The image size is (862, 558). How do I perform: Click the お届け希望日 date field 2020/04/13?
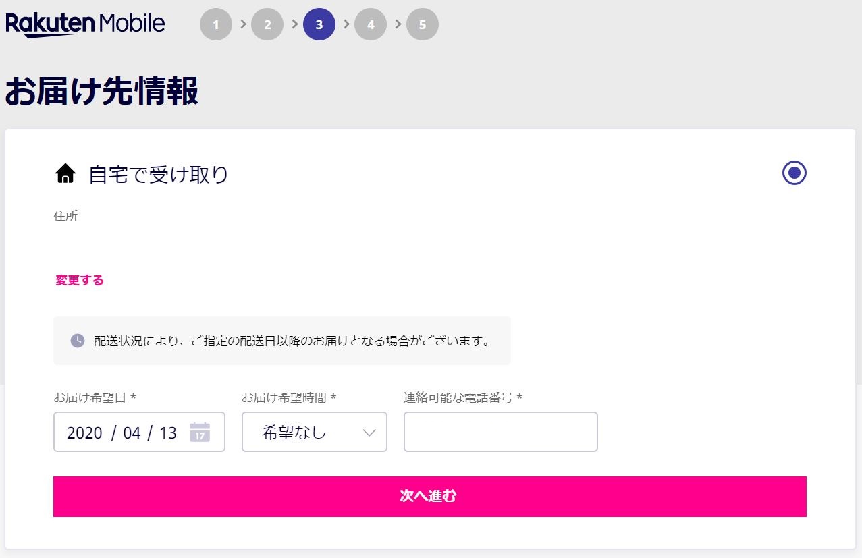(x=139, y=432)
